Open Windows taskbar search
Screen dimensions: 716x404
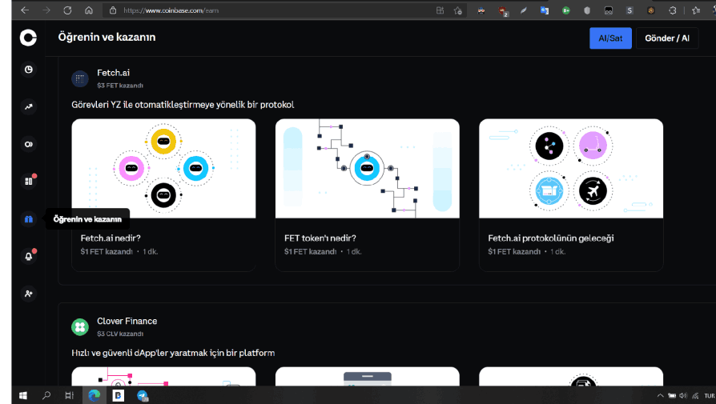pyautogui.click(x=46, y=395)
